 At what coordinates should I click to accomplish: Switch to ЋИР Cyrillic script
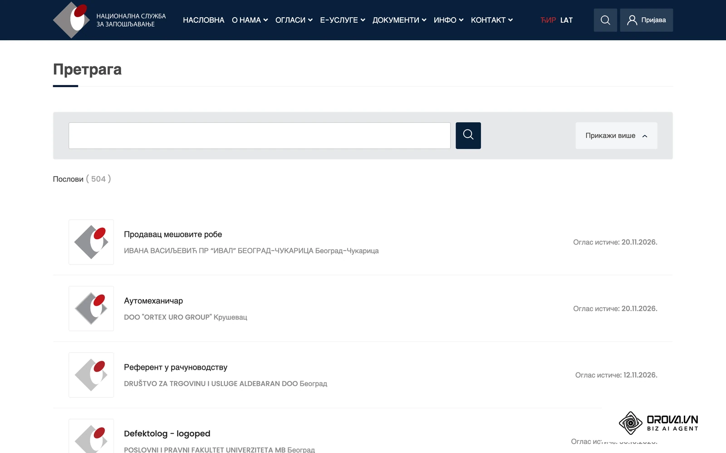[x=548, y=20]
